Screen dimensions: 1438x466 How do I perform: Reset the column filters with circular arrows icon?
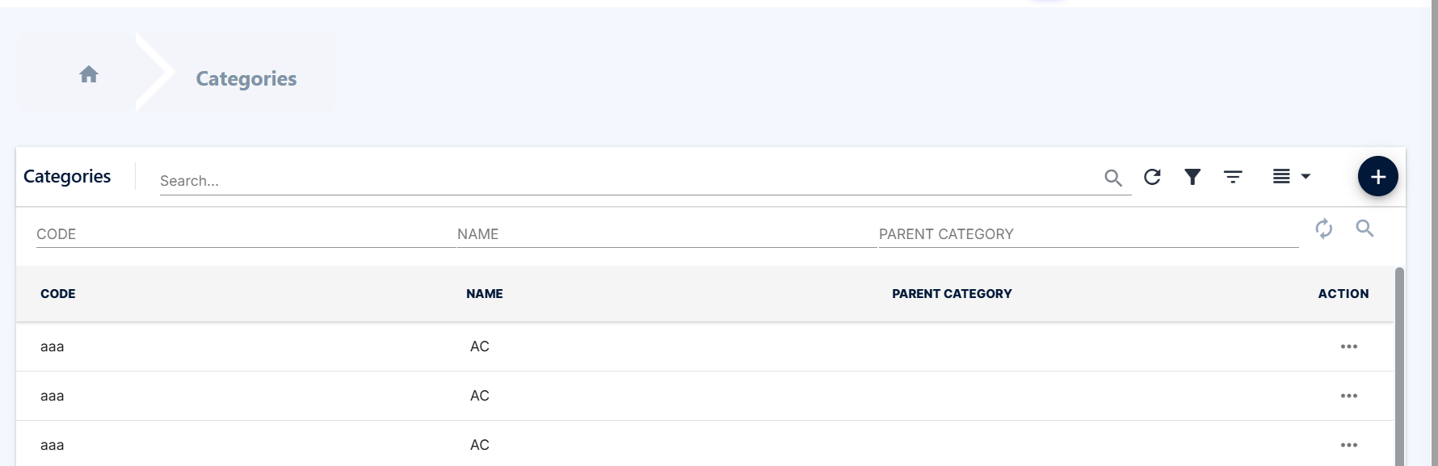1324,229
